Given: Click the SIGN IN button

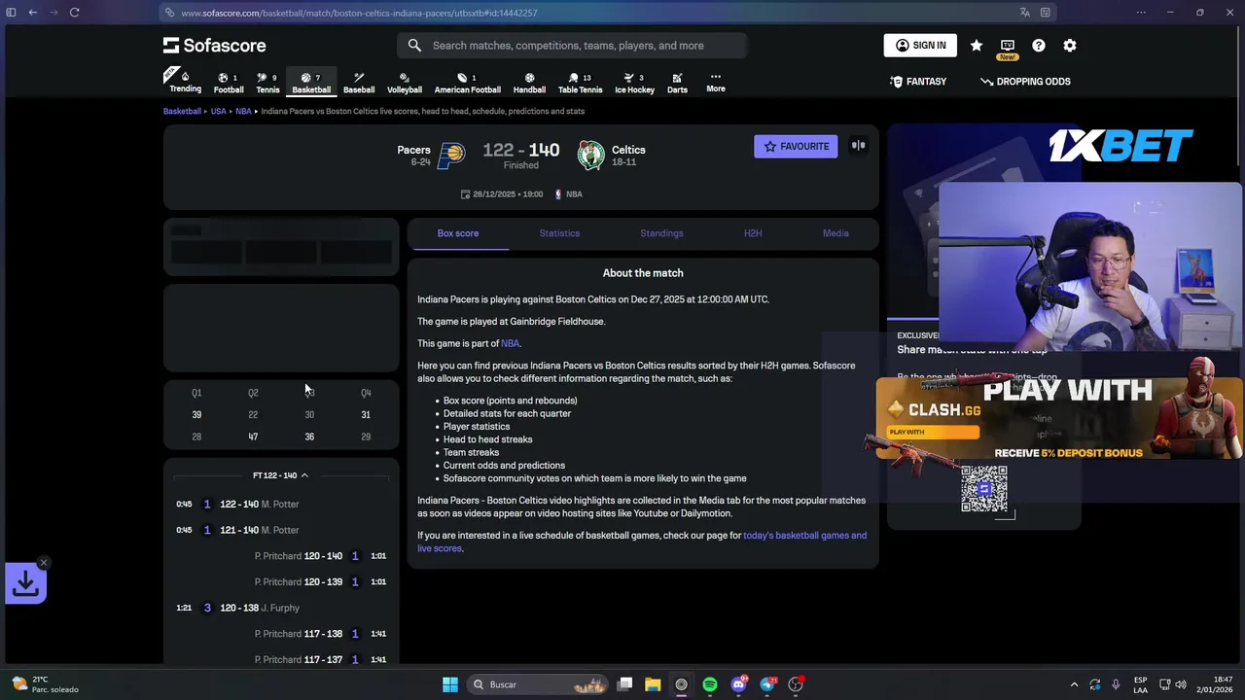Looking at the screenshot, I should pyautogui.click(x=920, y=45).
